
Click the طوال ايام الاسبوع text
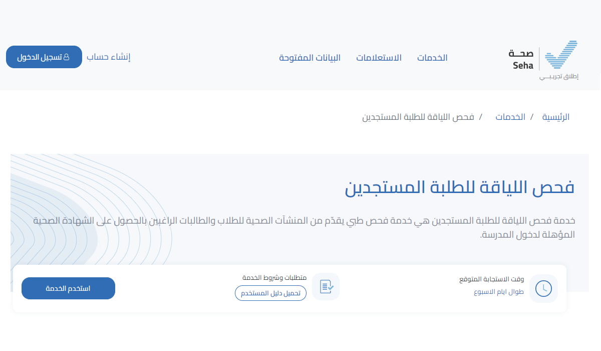[499, 291]
